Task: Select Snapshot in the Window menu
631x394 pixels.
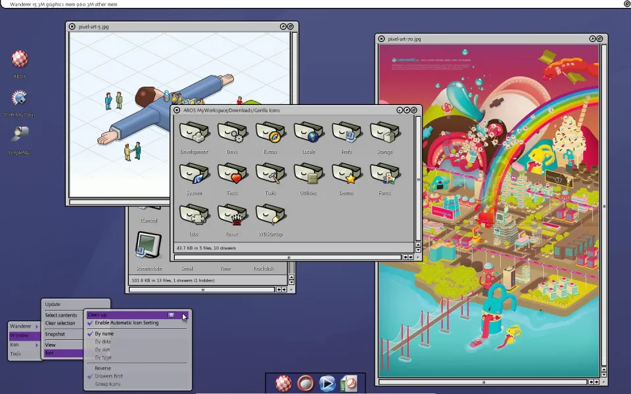Action: 55,334
